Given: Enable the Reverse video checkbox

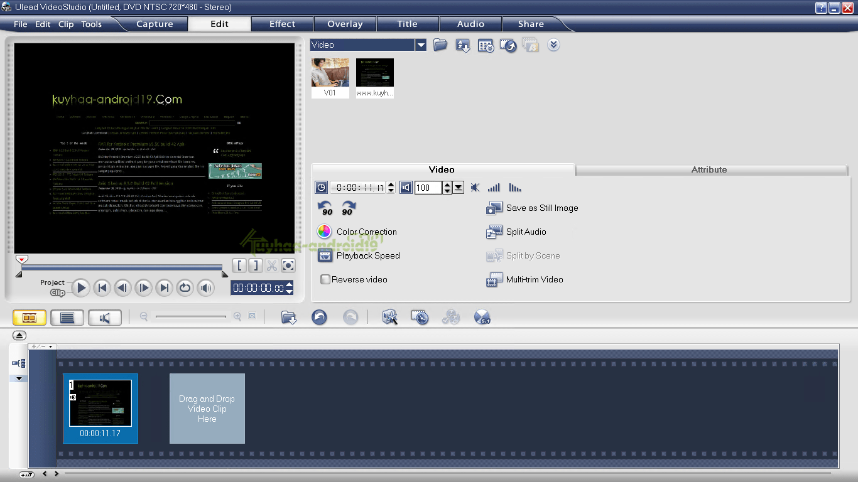Looking at the screenshot, I should 325,279.
